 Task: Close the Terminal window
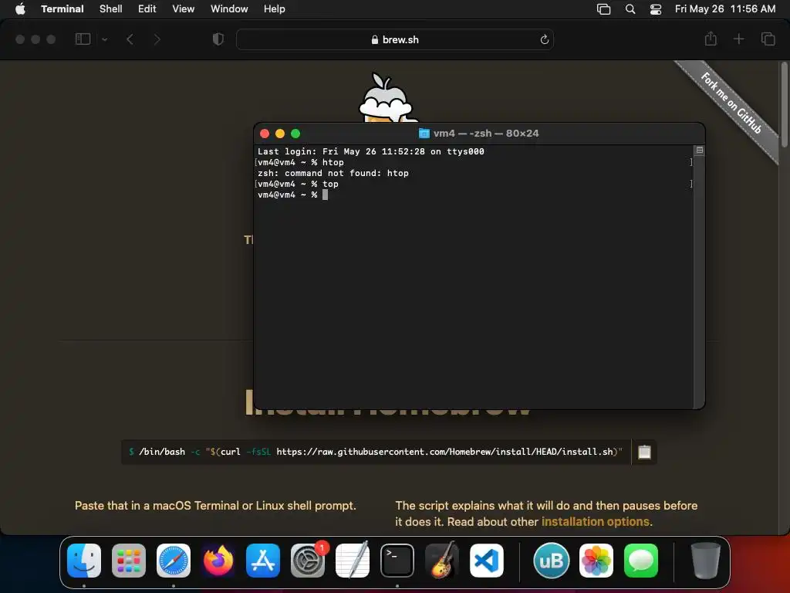pos(265,134)
